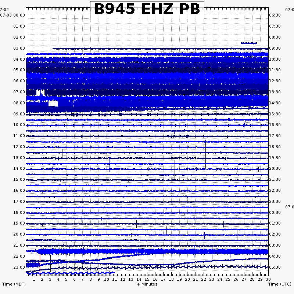Click the station title "B945 EHZ PB"
This screenshot has height=294, width=294.
(x=147, y=9)
